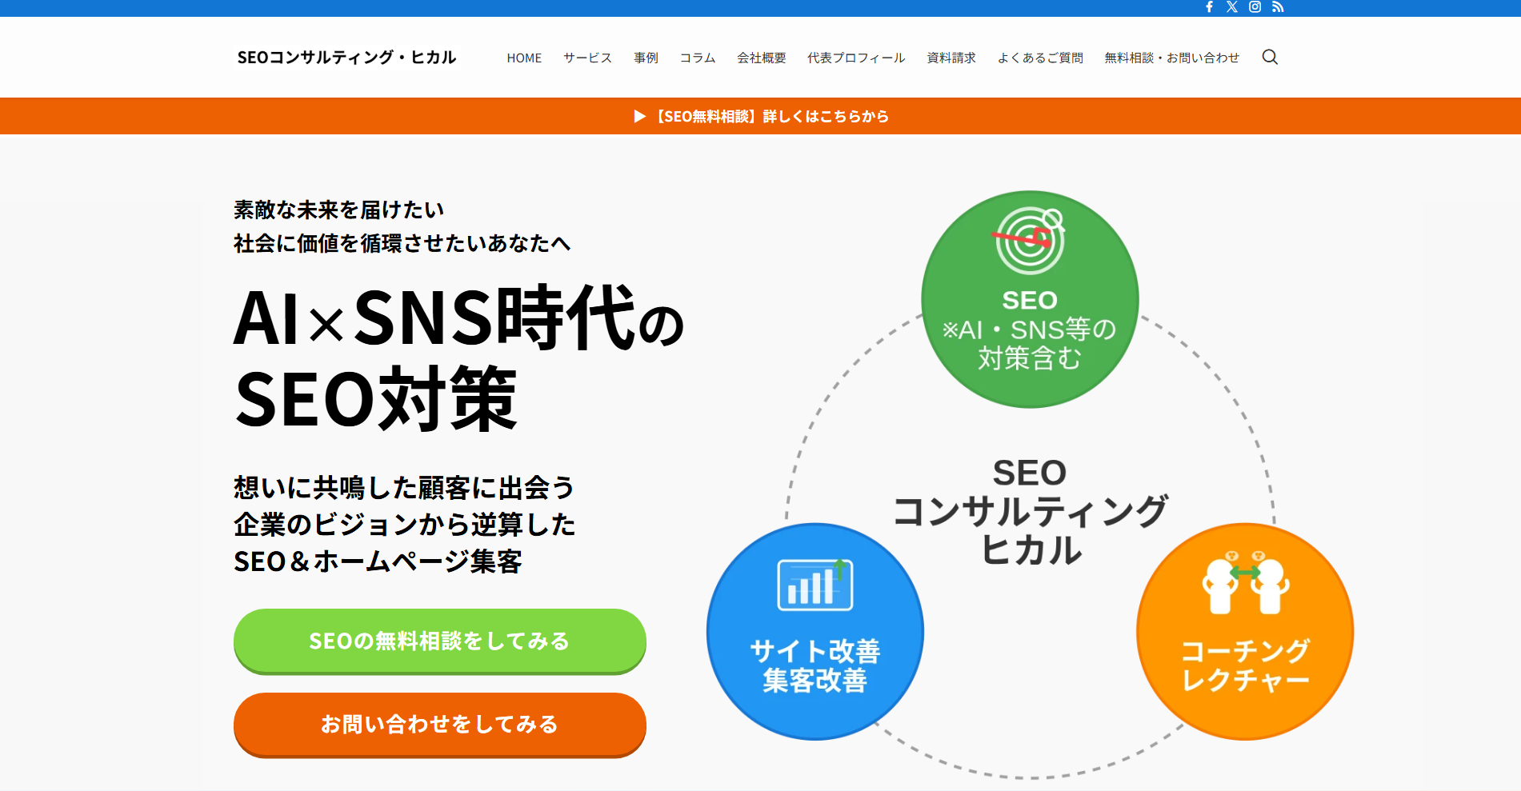The image size is (1521, 791).
Task: Open the 代表プロフィール page link
Action: [855, 57]
